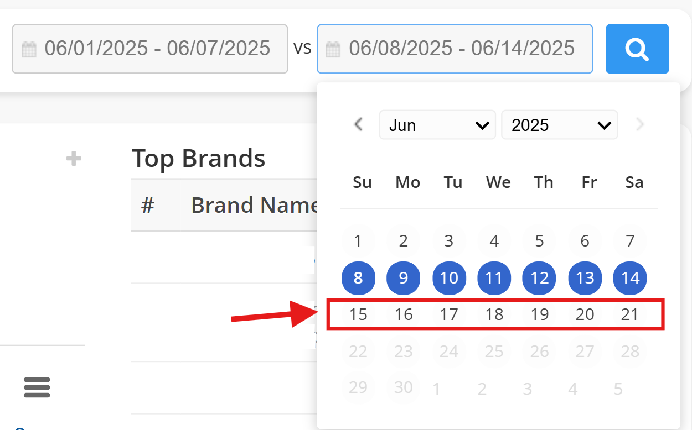Open the hamburger menu icon
This screenshot has height=430, width=692.
click(x=37, y=387)
